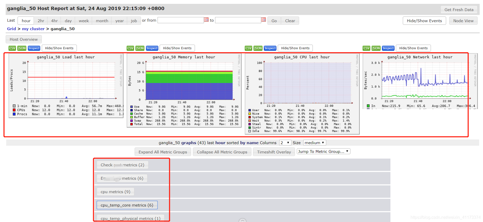This screenshot has width=483, height=222.
Task: Click the Timeshift Overlay button
Action: point(274,152)
